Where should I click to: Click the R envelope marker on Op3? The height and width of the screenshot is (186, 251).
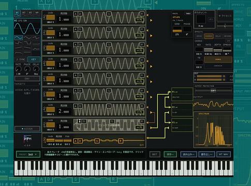point(142,44)
